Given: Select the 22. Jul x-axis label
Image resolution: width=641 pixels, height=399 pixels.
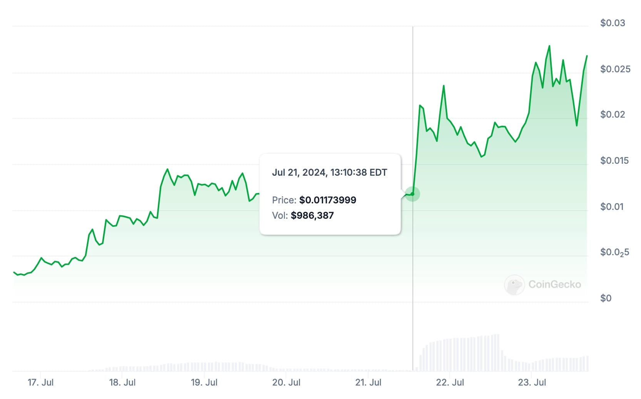Looking at the screenshot, I should pyautogui.click(x=450, y=382).
